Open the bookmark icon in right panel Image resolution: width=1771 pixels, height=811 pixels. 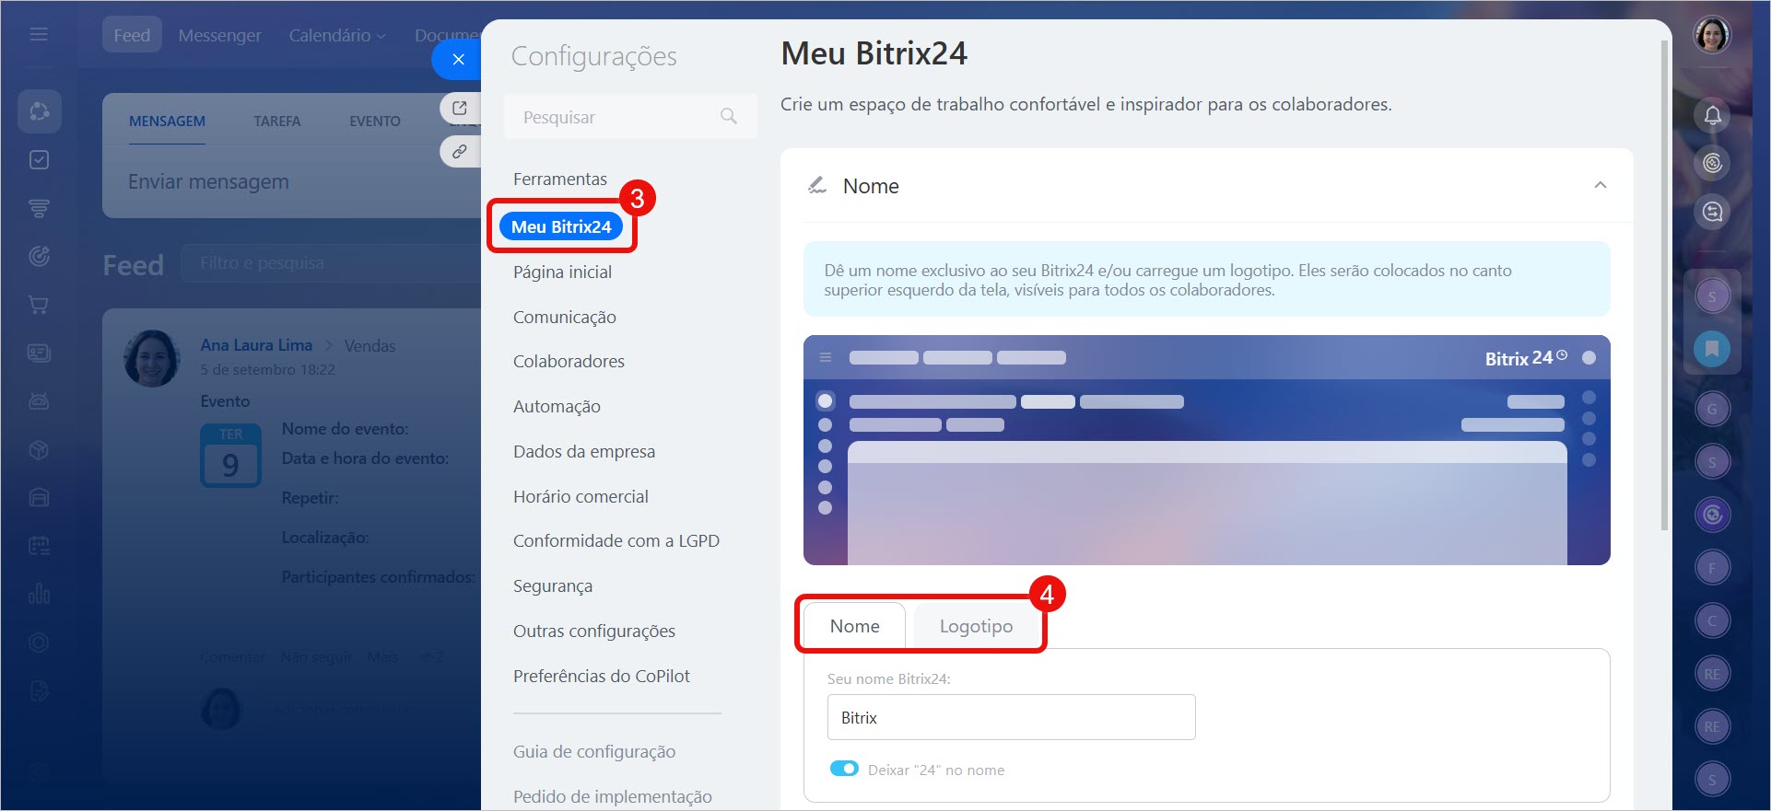(1712, 349)
